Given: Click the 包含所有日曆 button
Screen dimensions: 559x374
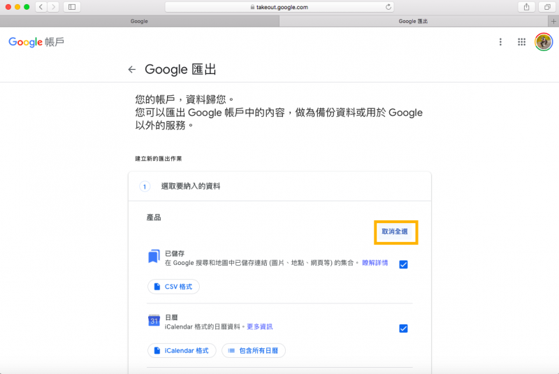Looking at the screenshot, I should [254, 350].
